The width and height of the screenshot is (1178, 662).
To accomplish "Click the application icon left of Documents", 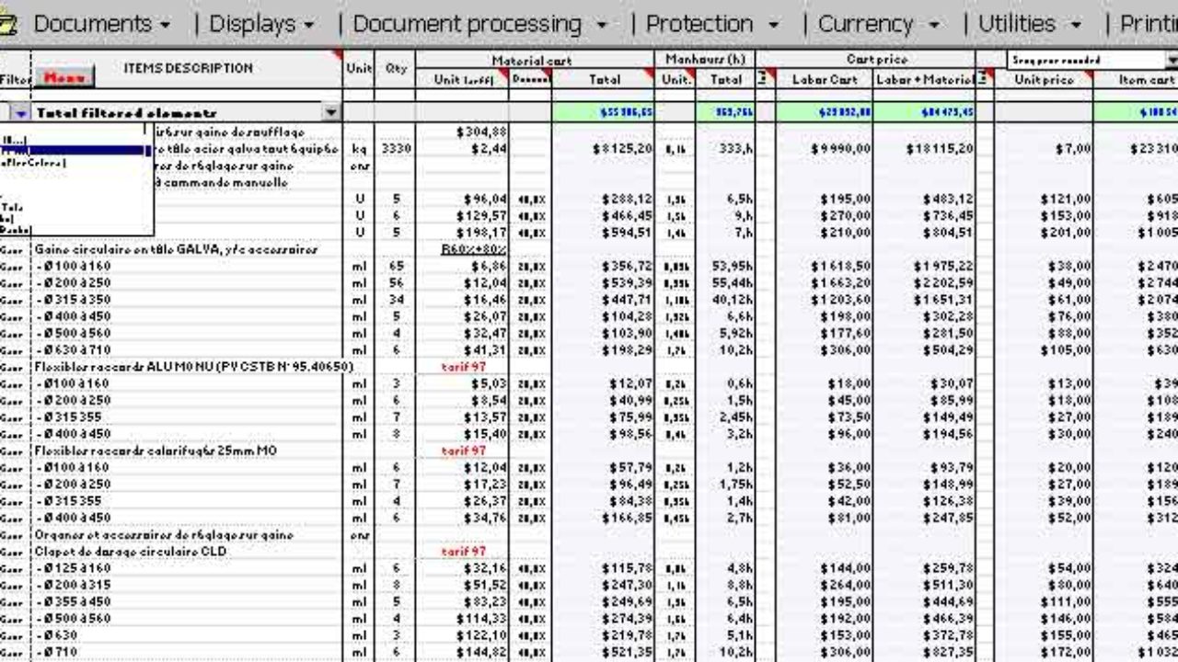I will pyautogui.click(x=8, y=25).
